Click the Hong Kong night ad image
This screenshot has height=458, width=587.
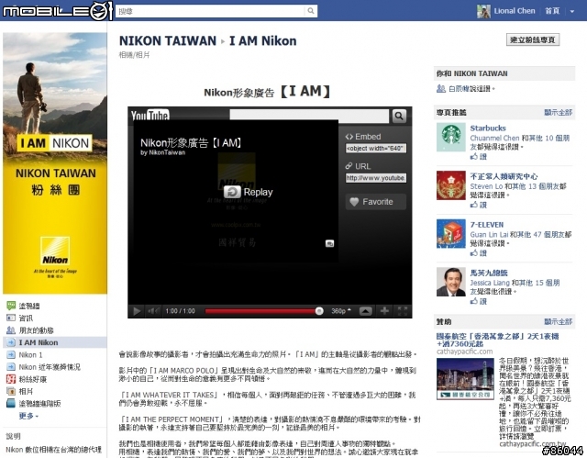[x=465, y=379]
